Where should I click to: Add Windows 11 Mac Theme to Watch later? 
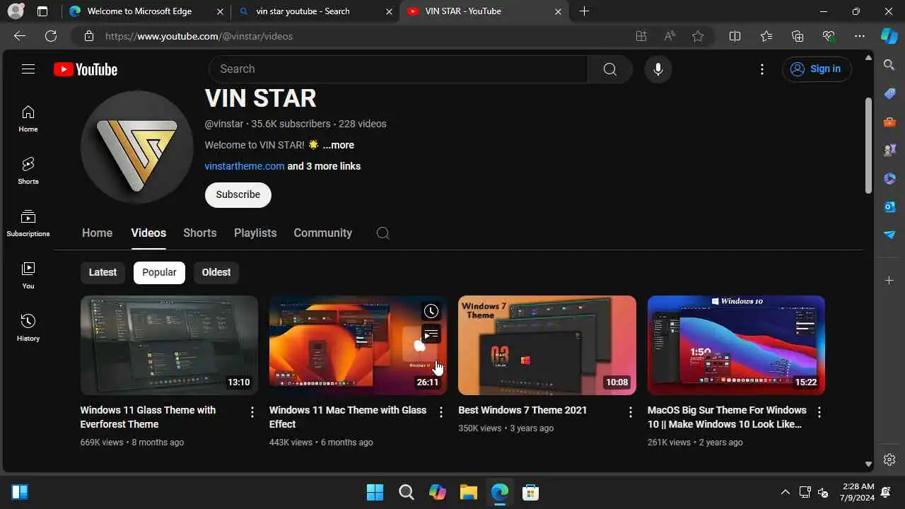click(x=431, y=311)
